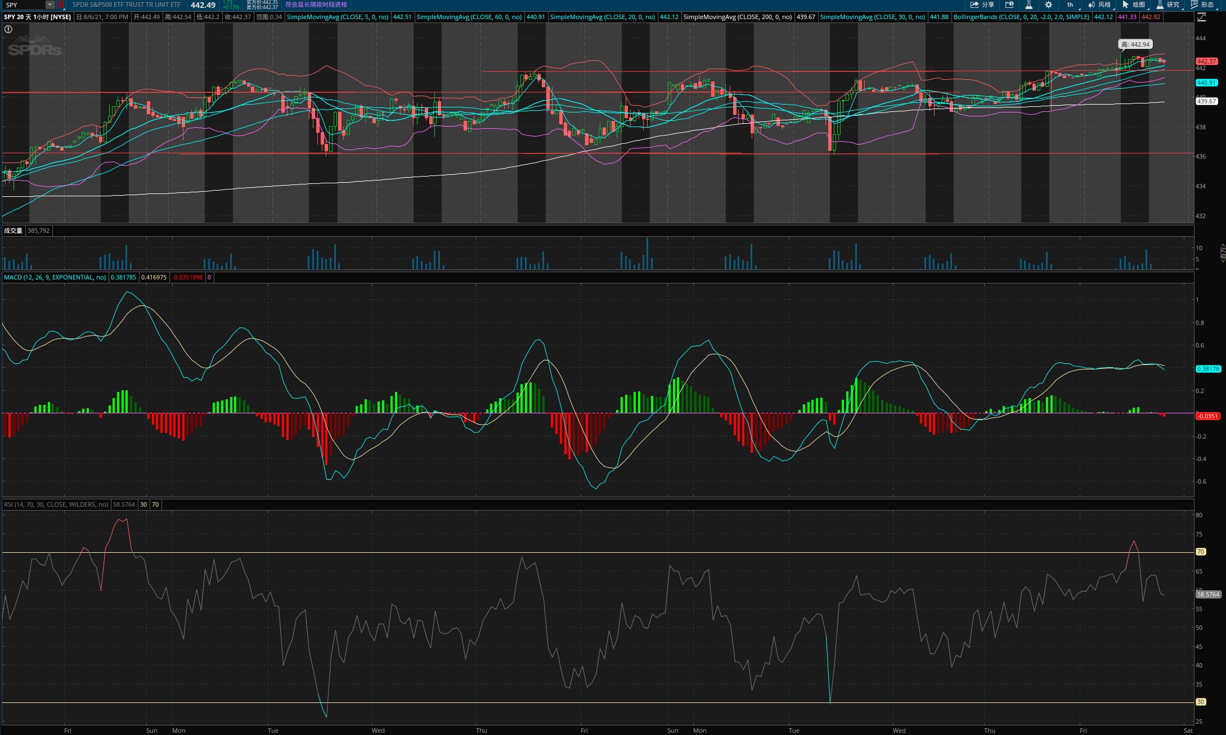Viewport: 1226px width, 735px height.
Task: Click the 低:442.2 low value
Action: click(x=208, y=17)
